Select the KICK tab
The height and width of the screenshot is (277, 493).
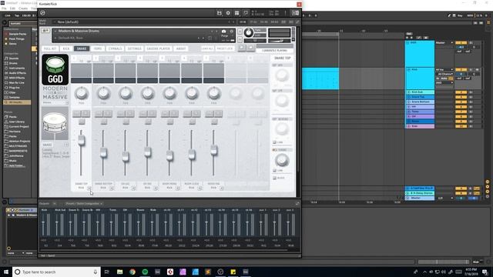pos(66,48)
